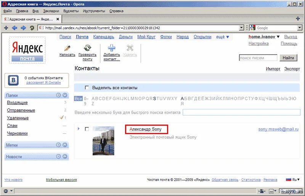Close the Адресная книга tab
The height and width of the screenshot is (196, 305).
(58, 19)
